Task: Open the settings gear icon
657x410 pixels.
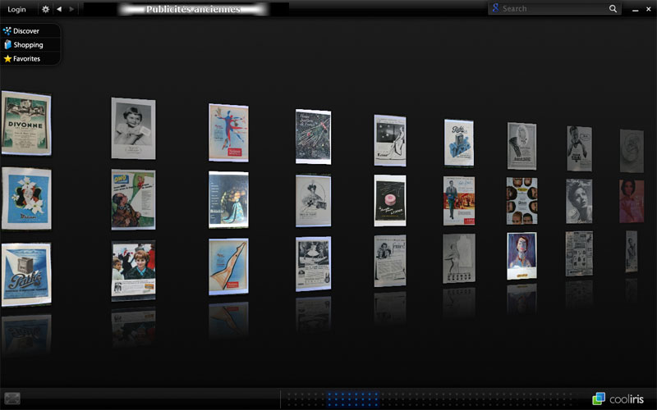Action: pyautogui.click(x=45, y=9)
